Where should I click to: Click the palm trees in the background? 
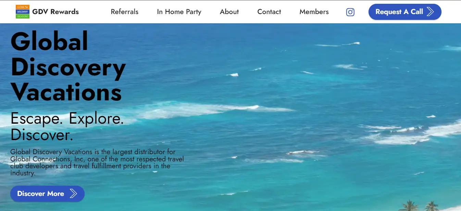[420, 206]
